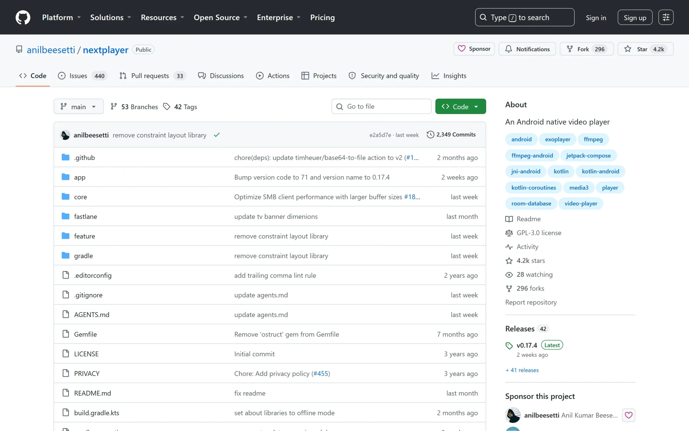Open the main branch selector dropdown
689x431 pixels.
(79, 107)
